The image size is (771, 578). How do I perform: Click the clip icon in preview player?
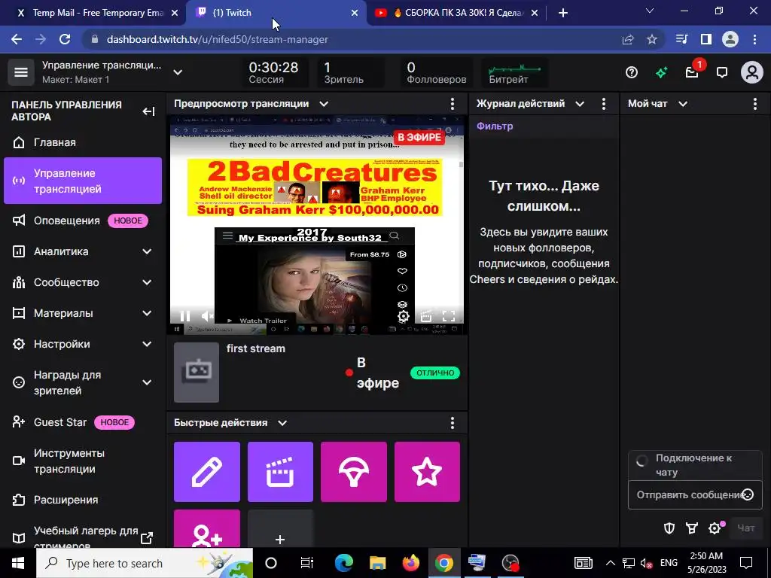(x=426, y=317)
